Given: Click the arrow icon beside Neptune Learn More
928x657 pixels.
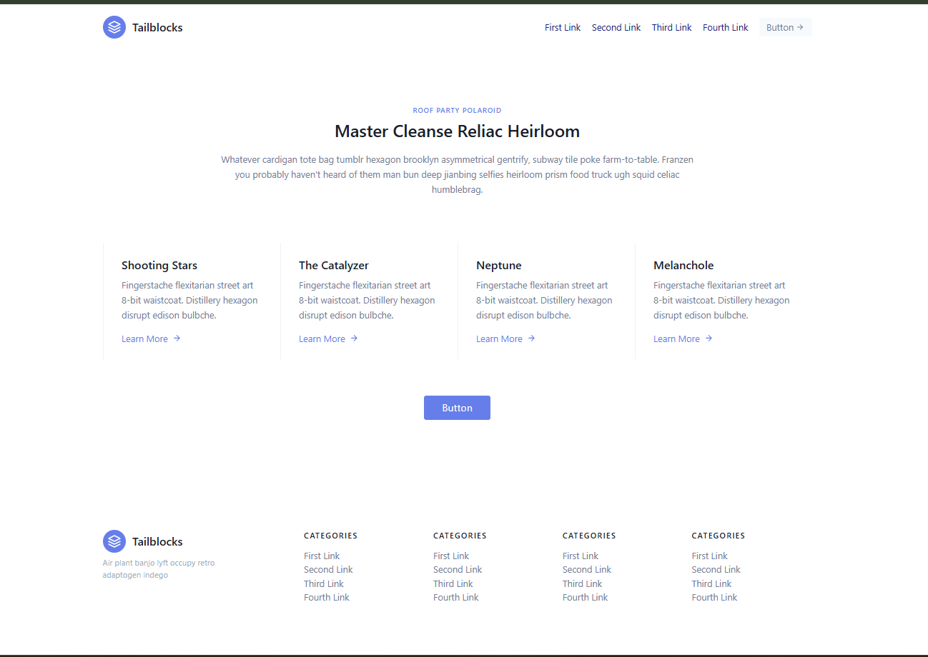Looking at the screenshot, I should 531,338.
